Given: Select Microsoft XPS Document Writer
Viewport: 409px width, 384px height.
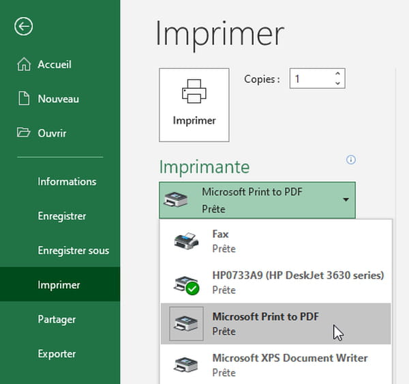Looking at the screenshot, I should click(276, 365).
